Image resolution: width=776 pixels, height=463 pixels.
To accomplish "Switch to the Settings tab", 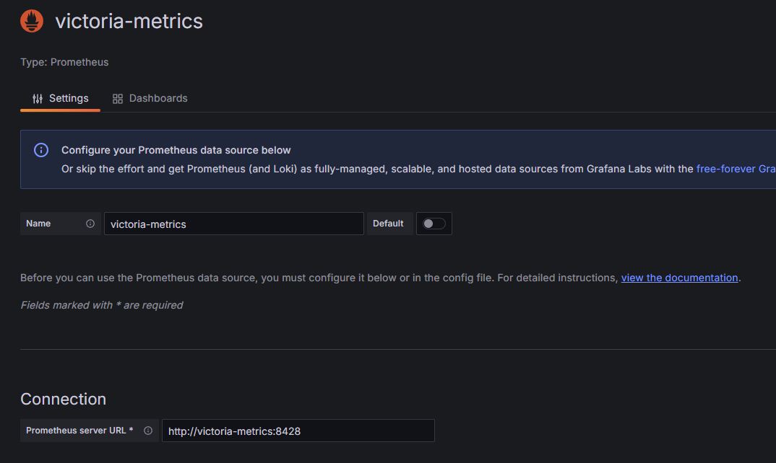I will 61,99.
